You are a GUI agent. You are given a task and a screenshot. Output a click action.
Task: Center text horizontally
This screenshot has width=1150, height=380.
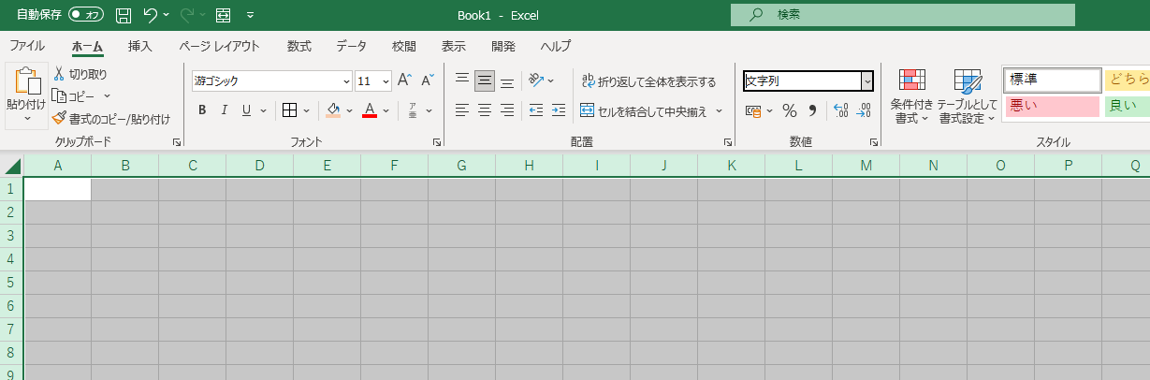click(485, 110)
